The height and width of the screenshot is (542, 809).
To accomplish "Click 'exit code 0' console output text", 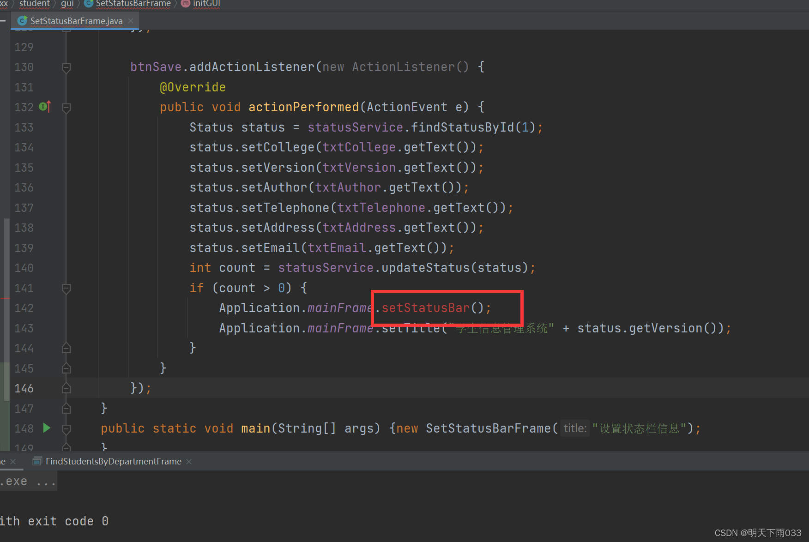I will point(68,521).
